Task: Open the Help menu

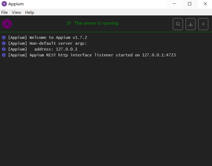Action: pos(30,13)
